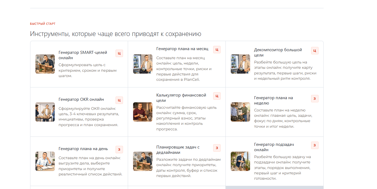Image resolution: width=377 pixels, height=189 pixels.
Task: Open thumbnail of Декомпозитор большой цели
Action: click(x=240, y=64)
